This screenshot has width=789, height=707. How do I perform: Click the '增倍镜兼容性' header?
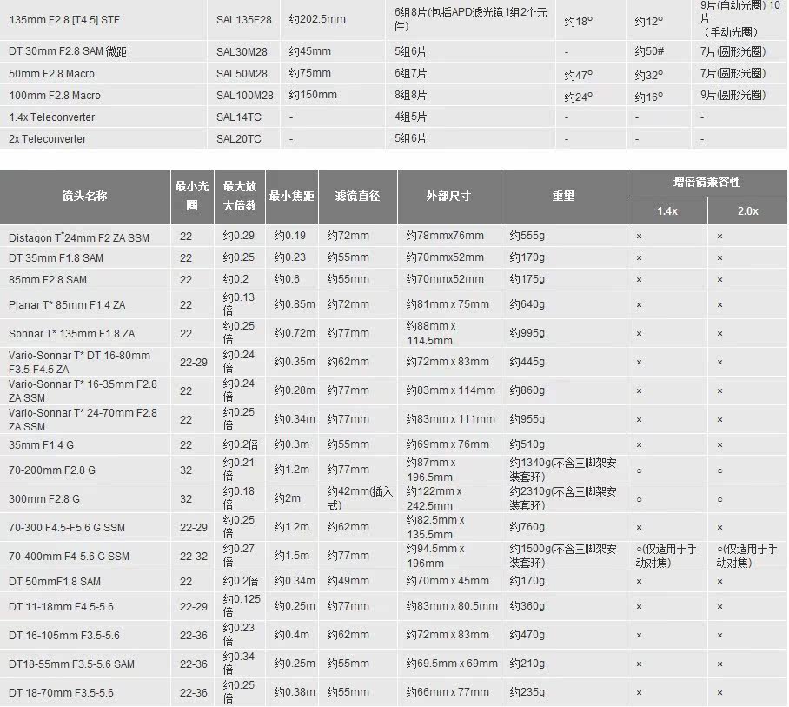click(x=706, y=183)
